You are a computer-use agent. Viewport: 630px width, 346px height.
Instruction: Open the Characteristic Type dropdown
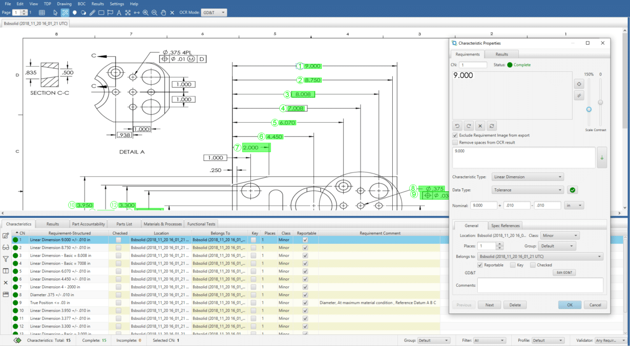527,177
